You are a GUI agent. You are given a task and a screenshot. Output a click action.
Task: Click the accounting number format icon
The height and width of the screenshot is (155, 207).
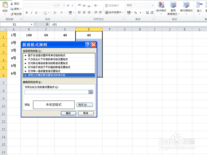coord(129,12)
